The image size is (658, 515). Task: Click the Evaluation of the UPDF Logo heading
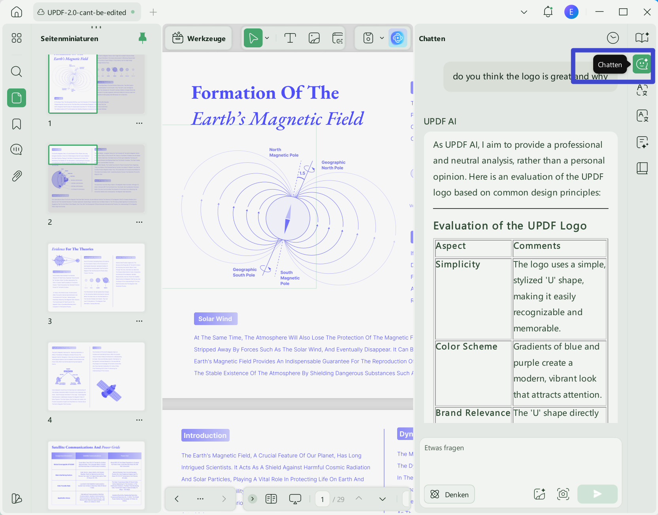click(510, 226)
